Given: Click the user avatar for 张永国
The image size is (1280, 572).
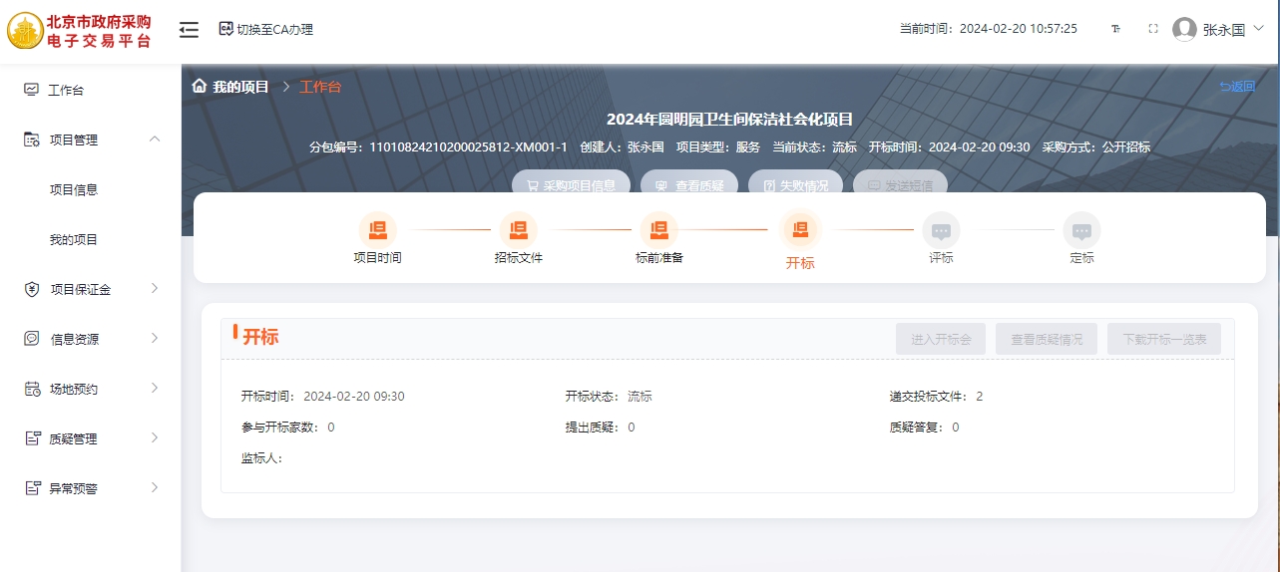Looking at the screenshot, I should tap(1184, 29).
